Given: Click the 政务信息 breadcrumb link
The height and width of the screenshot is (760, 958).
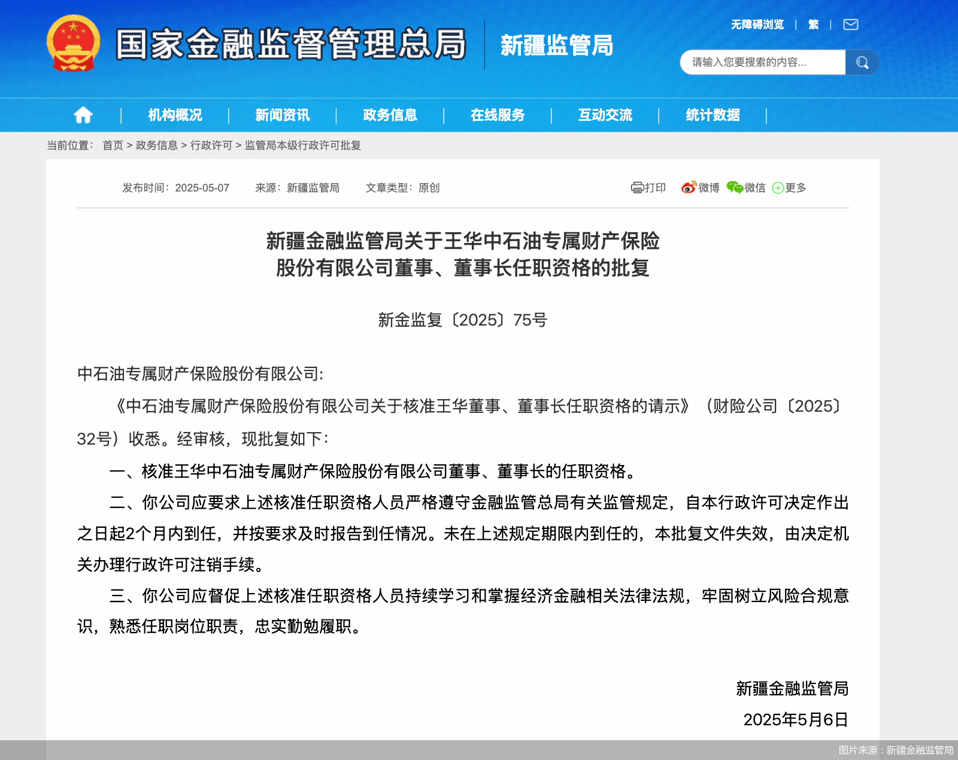Looking at the screenshot, I should pyautogui.click(x=157, y=145).
